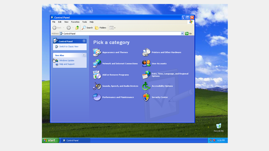Click the Start button on taskbar

click(50, 140)
